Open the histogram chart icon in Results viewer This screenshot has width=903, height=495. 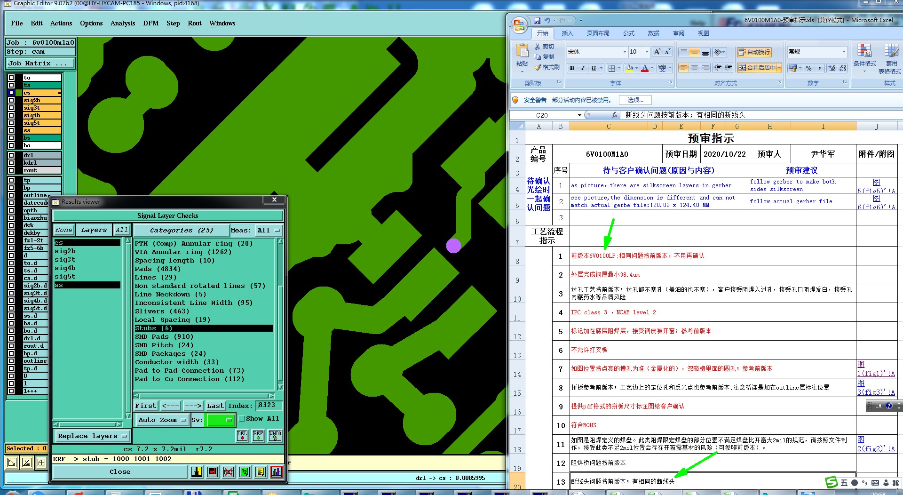[277, 471]
